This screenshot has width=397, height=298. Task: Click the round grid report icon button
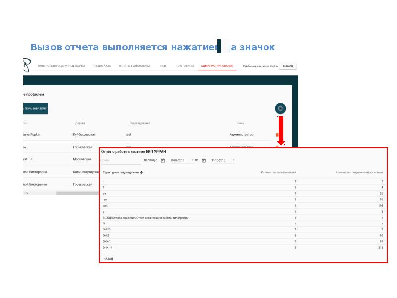(280, 108)
